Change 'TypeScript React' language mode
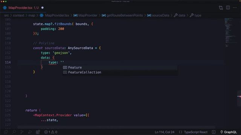 point(196,132)
